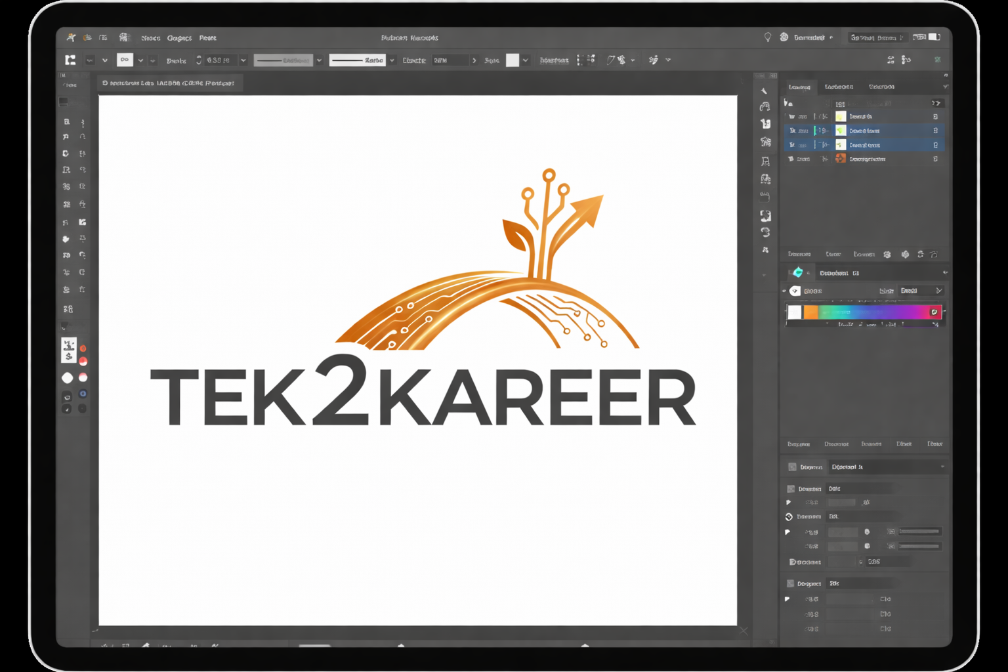Select the Selection tool atop the left toolbar
This screenshot has width=1008, height=672.
[x=66, y=122]
